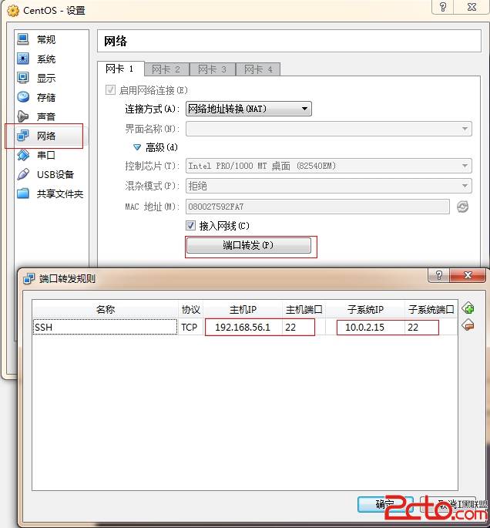490x528 pixels.
Task: Add a new port forwarding rule
Action: pos(468,308)
